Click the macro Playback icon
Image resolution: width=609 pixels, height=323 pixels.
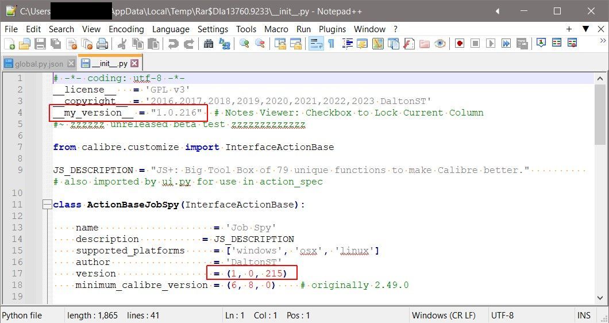(491, 44)
